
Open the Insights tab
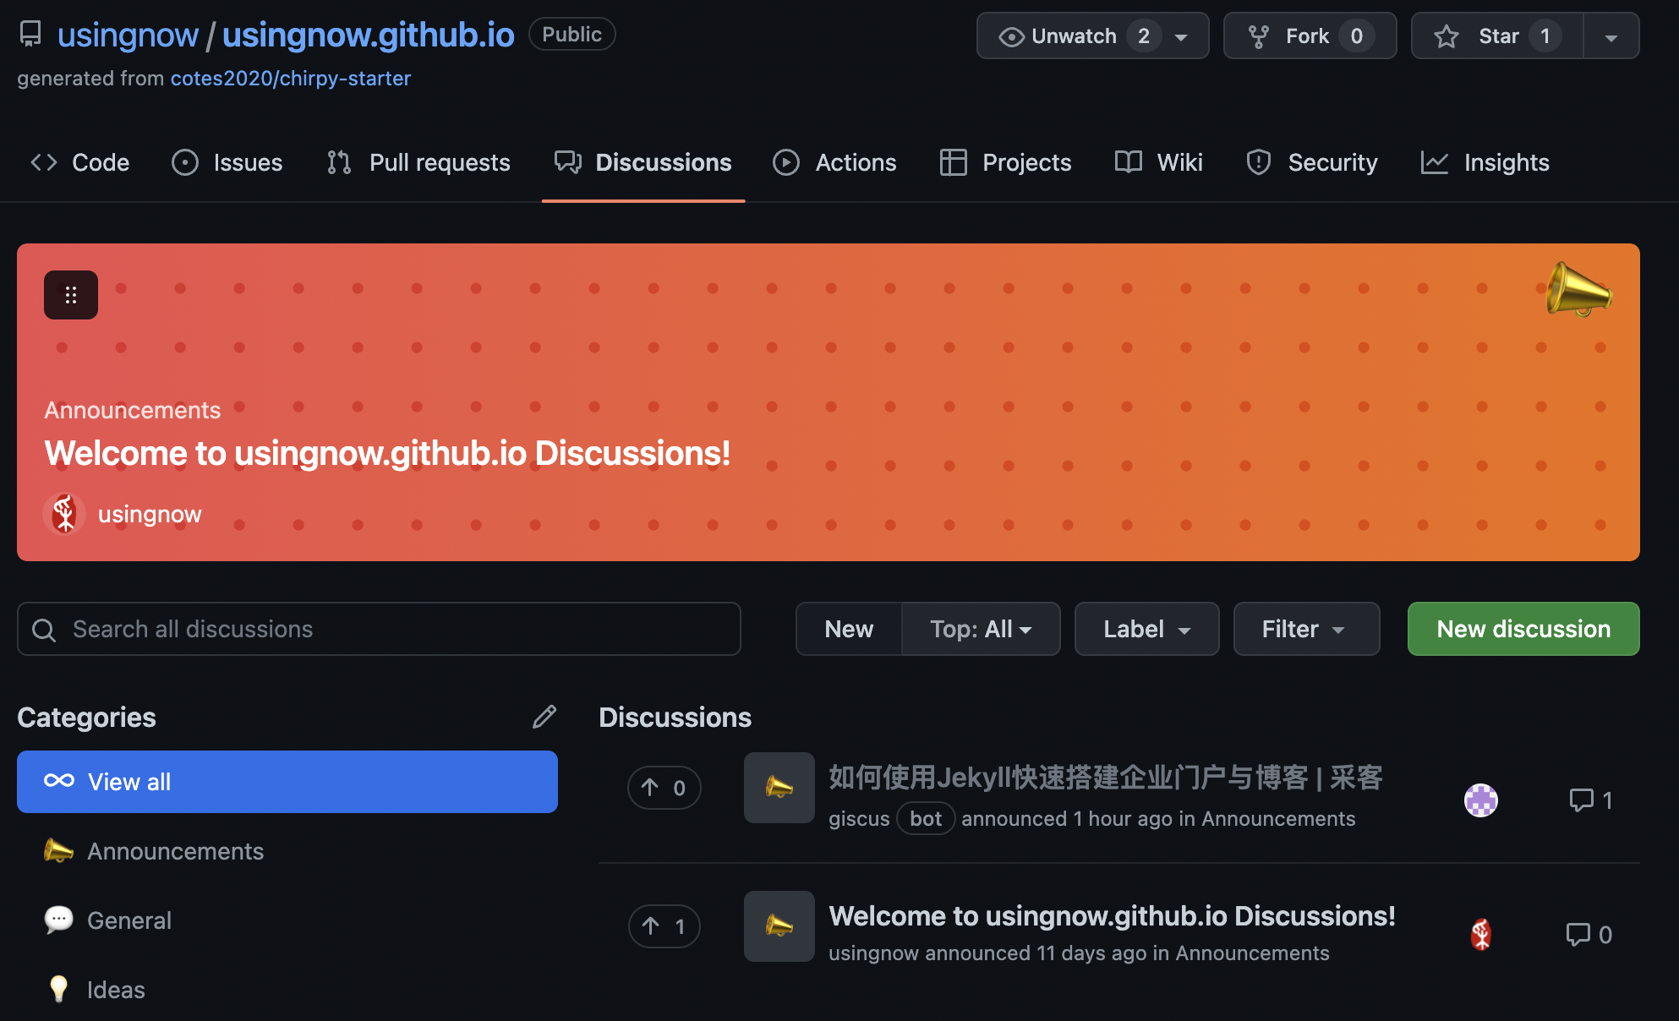tap(1485, 162)
